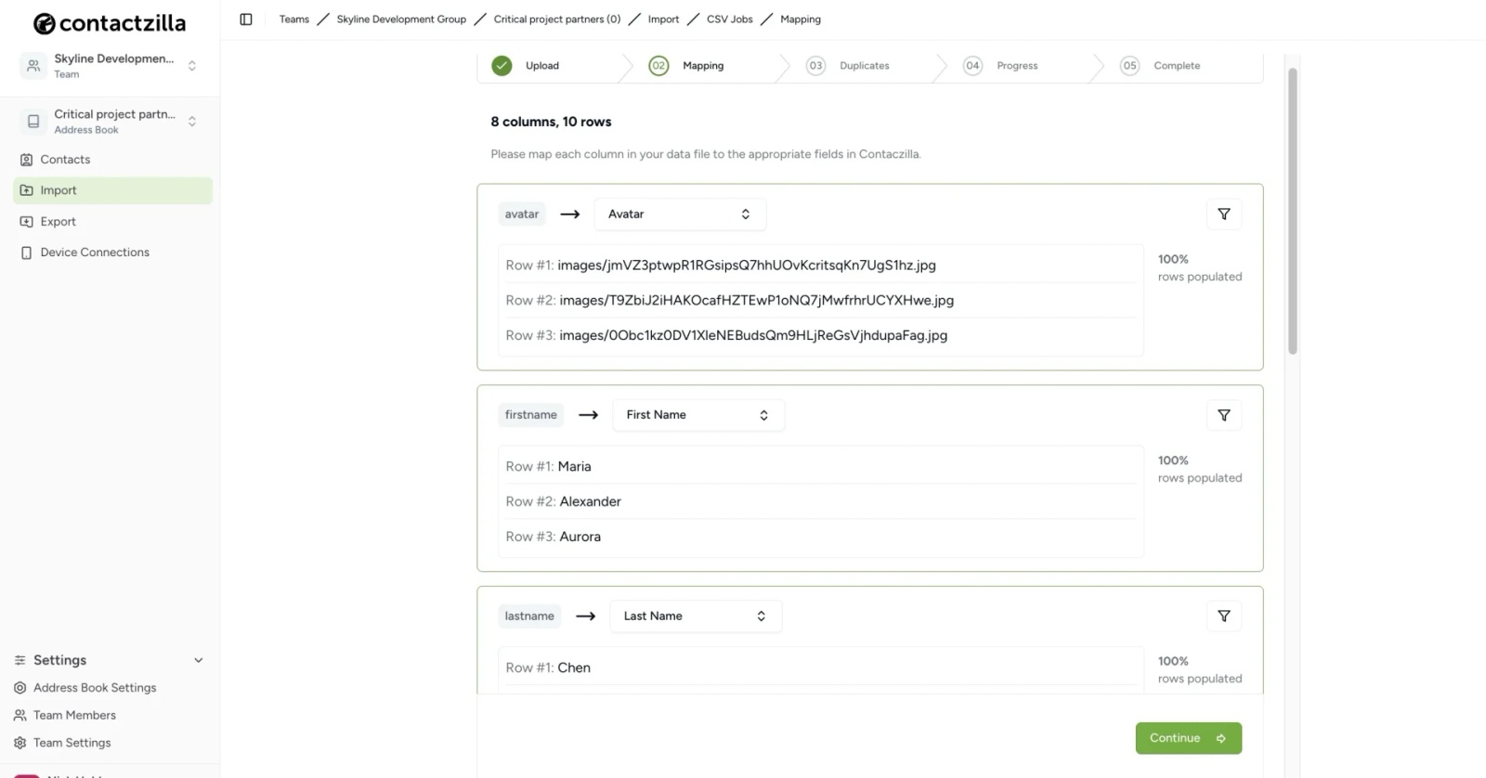The height and width of the screenshot is (778, 1486).
Task: Click the lastname column tag
Action: pos(529,616)
